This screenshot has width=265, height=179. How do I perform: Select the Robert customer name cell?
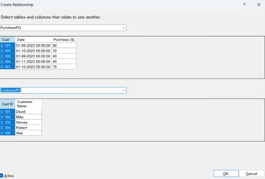(x=28, y=127)
